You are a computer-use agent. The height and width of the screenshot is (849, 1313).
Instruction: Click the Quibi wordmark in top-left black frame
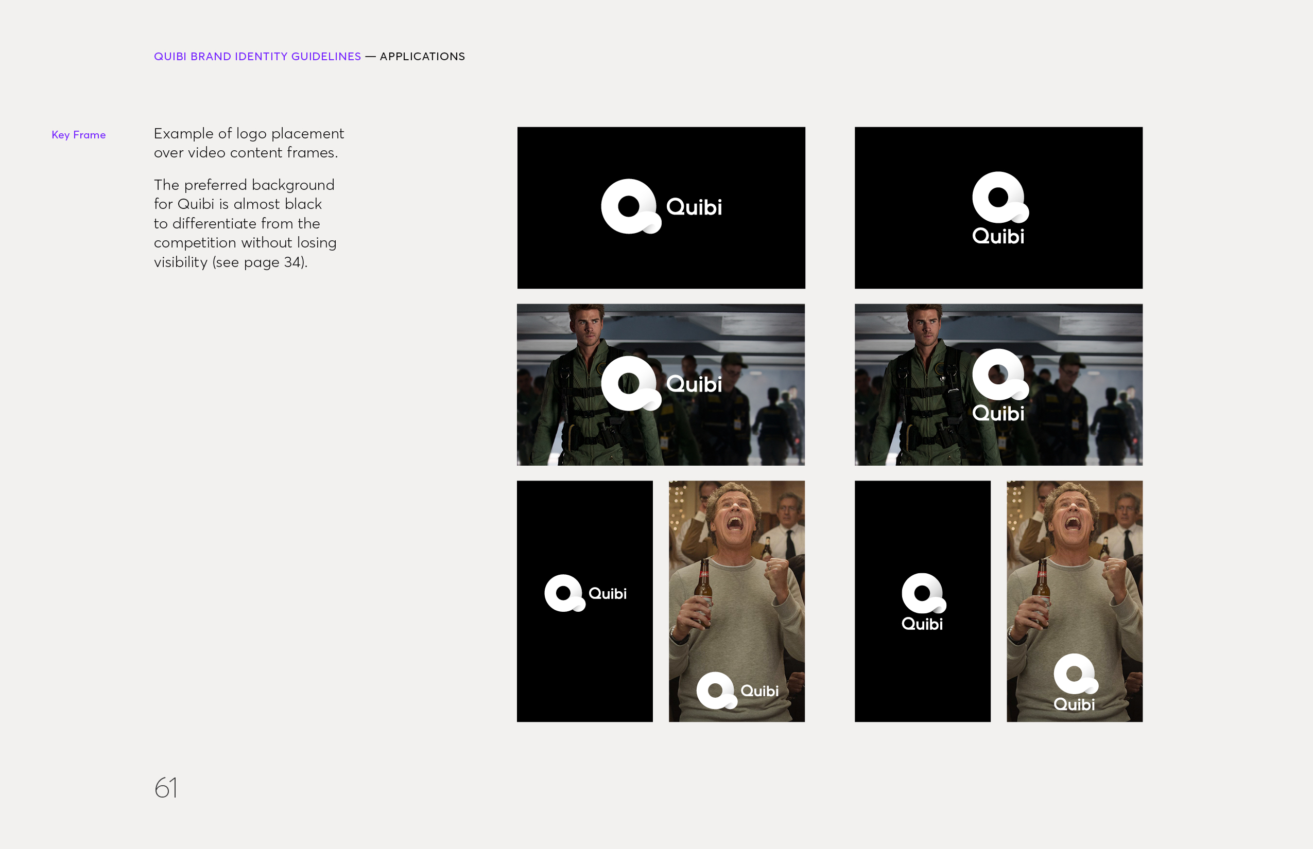tap(694, 207)
